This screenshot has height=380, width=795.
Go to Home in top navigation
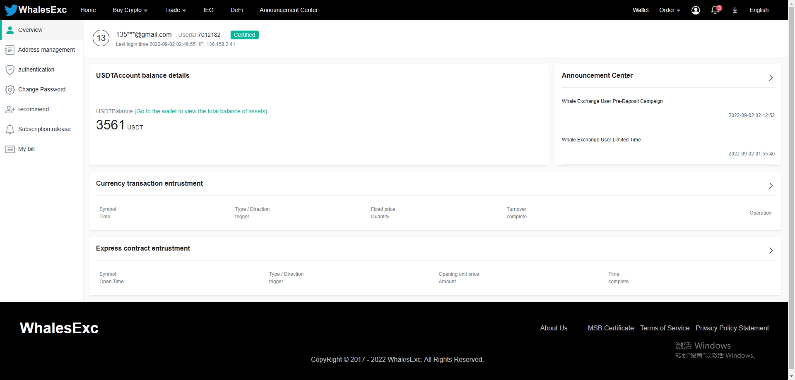click(x=88, y=10)
